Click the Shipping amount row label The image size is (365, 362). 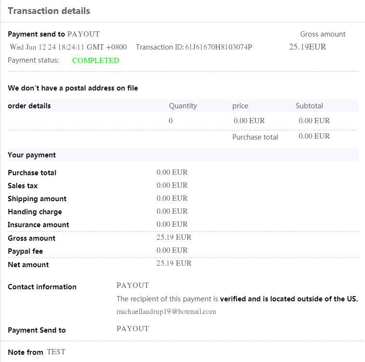tap(37, 199)
